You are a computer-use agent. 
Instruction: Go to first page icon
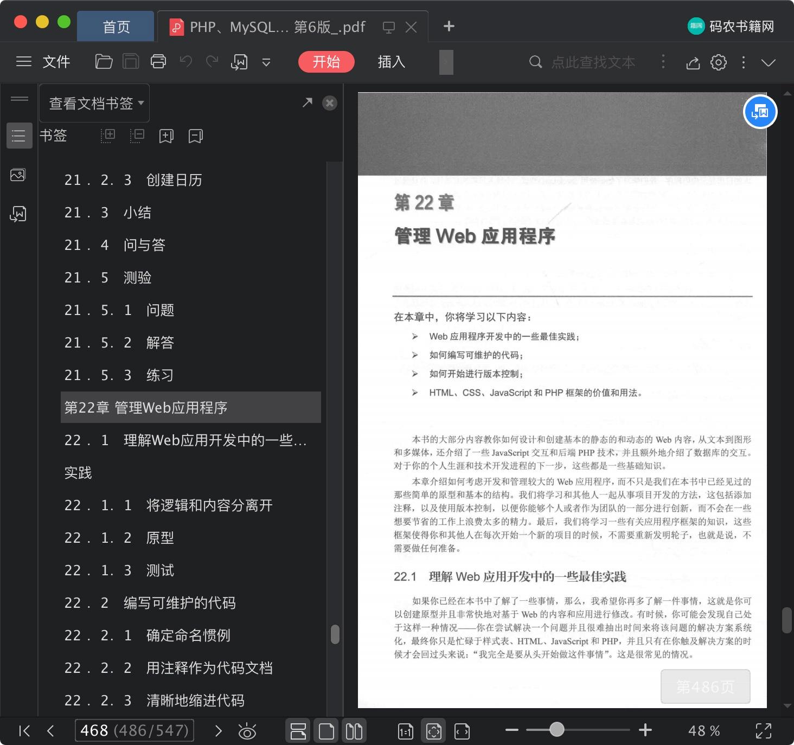click(x=24, y=731)
